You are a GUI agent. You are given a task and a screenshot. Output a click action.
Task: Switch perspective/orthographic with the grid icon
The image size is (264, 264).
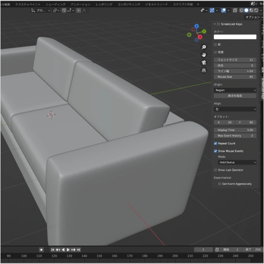pyautogui.click(x=204, y=71)
